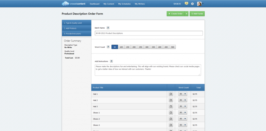The width and height of the screenshot is (266, 131).
Task: Click help icon beside Word Count label
Action: point(108,47)
